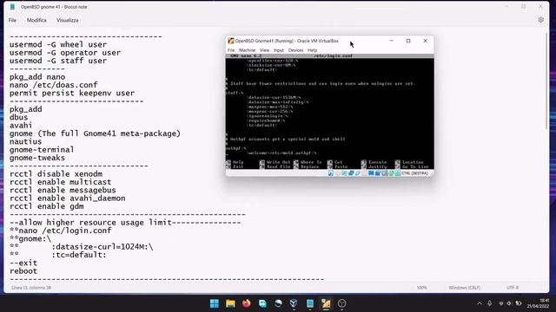The height and width of the screenshot is (312, 556).
Task: Open VirtualBox Machine menu
Action: point(247,50)
